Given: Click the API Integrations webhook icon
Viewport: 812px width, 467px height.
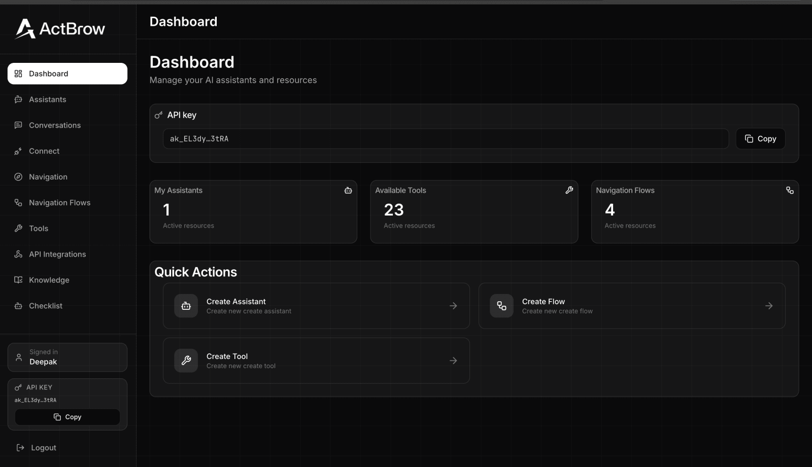Looking at the screenshot, I should [18, 254].
